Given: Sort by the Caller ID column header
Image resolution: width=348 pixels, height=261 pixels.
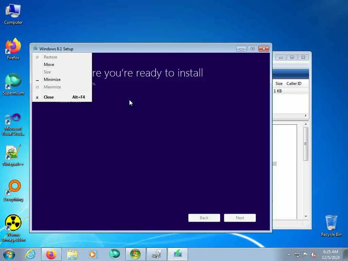Looking at the screenshot, I should 294,84.
